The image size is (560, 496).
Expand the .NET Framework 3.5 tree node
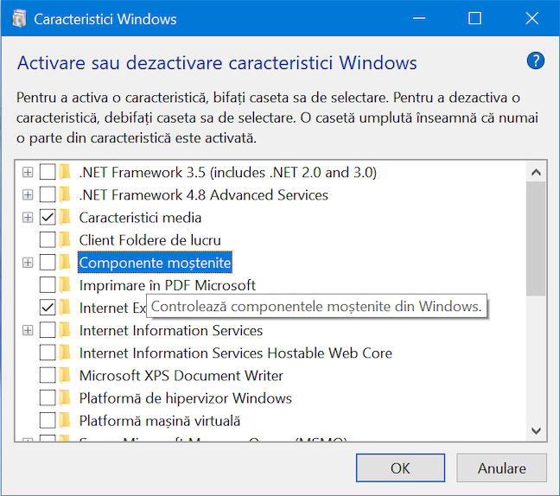(28, 173)
